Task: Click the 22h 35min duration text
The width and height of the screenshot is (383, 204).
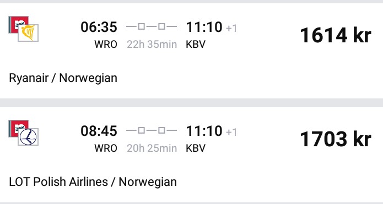Action: (152, 45)
